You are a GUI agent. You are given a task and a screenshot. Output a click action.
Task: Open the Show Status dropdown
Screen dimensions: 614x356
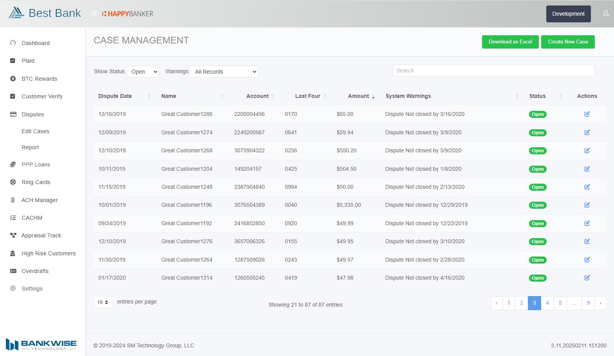143,72
